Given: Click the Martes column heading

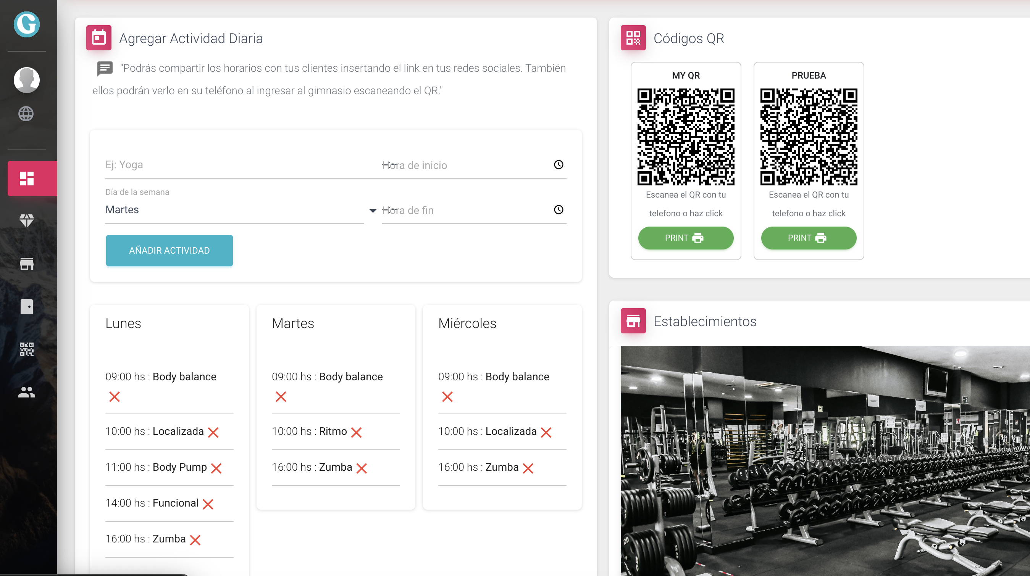Looking at the screenshot, I should point(293,323).
